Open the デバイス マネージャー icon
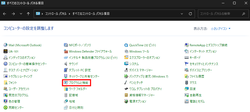Viewport: 250px width, 112px height. (x=126, y=70)
